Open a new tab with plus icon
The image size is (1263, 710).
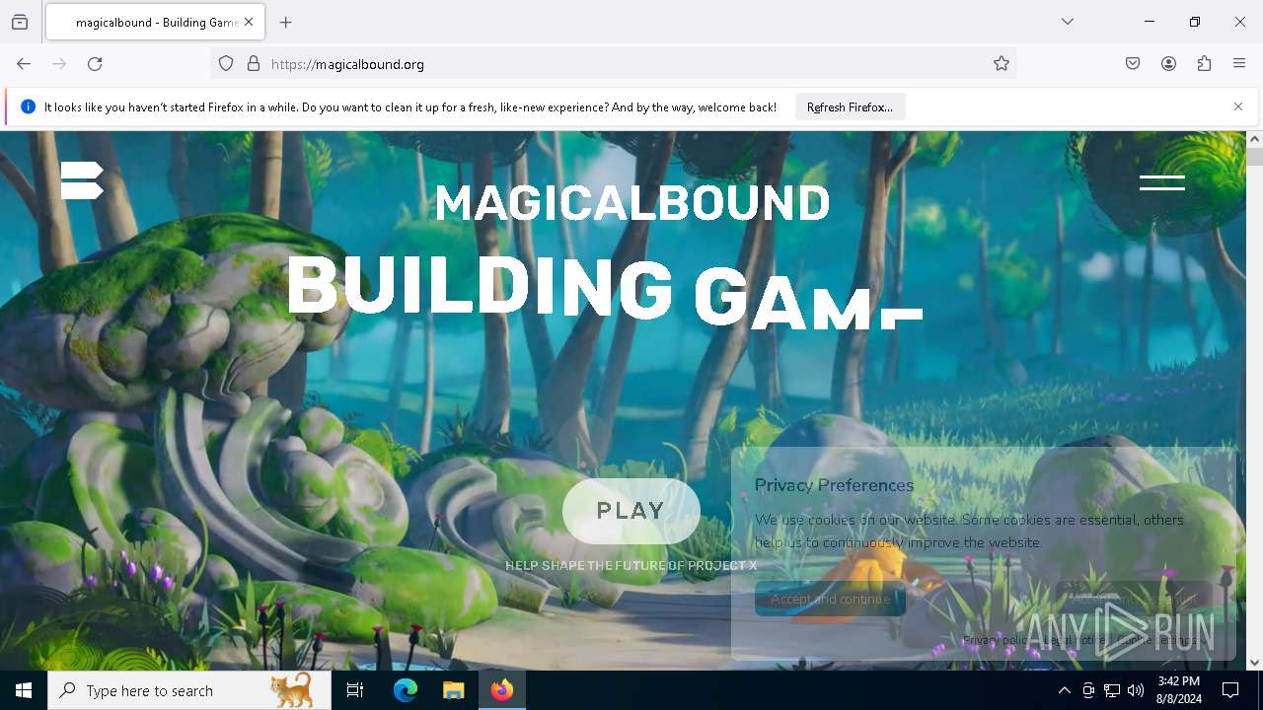coord(286,22)
